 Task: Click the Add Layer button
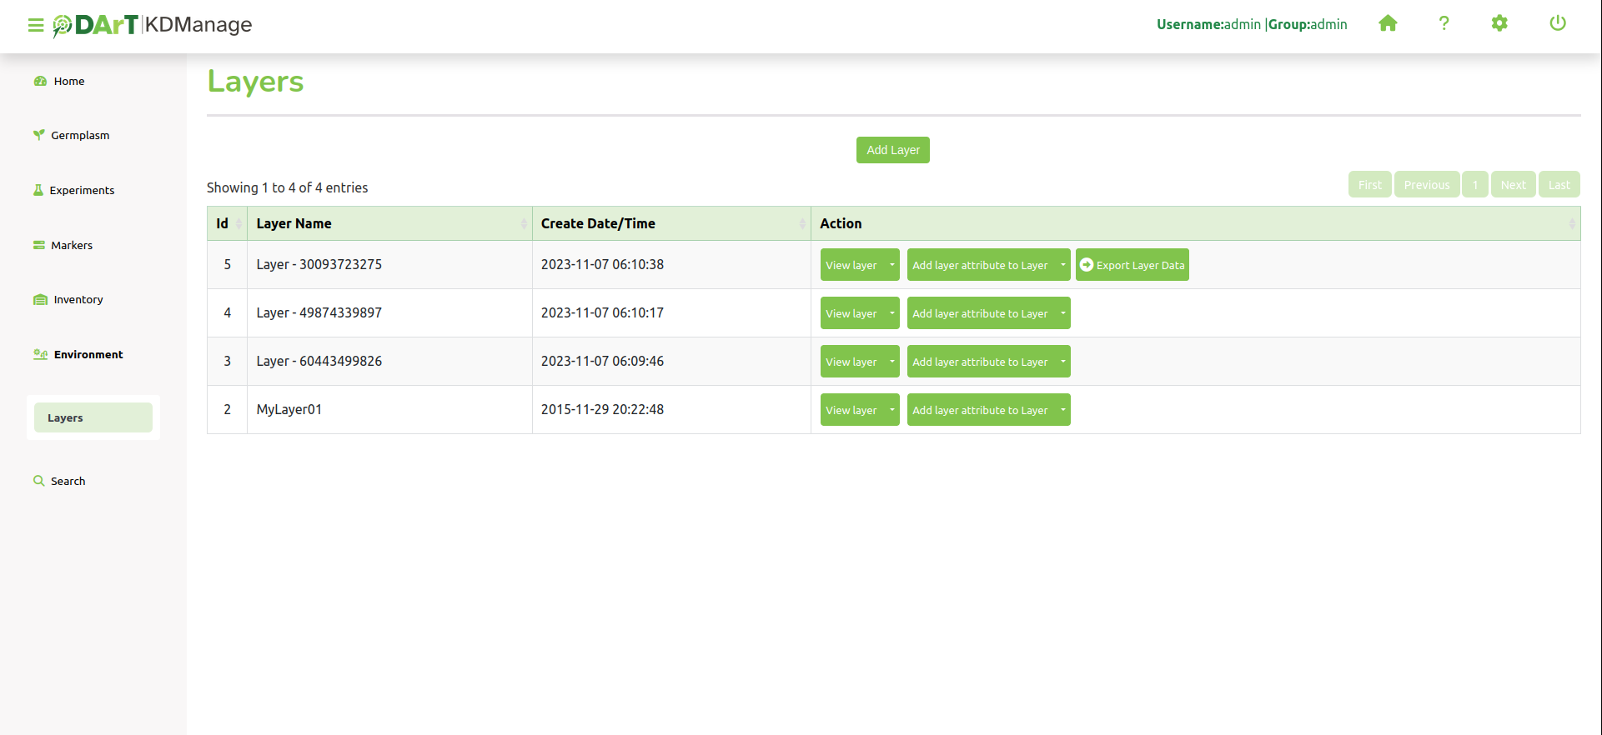[x=892, y=150]
